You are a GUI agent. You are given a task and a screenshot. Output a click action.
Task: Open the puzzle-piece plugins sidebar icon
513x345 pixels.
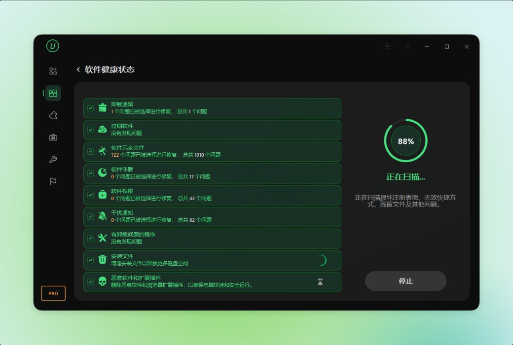(x=53, y=115)
